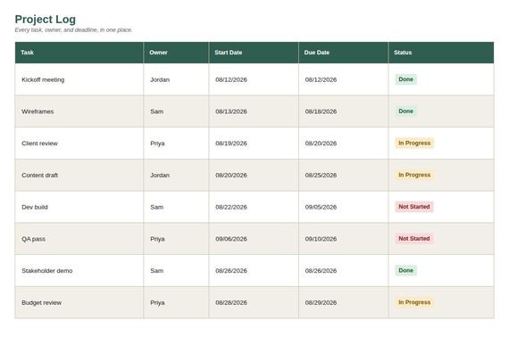The image size is (509, 337).
Task: Click due date 08/25/2026
Action: 321,175
